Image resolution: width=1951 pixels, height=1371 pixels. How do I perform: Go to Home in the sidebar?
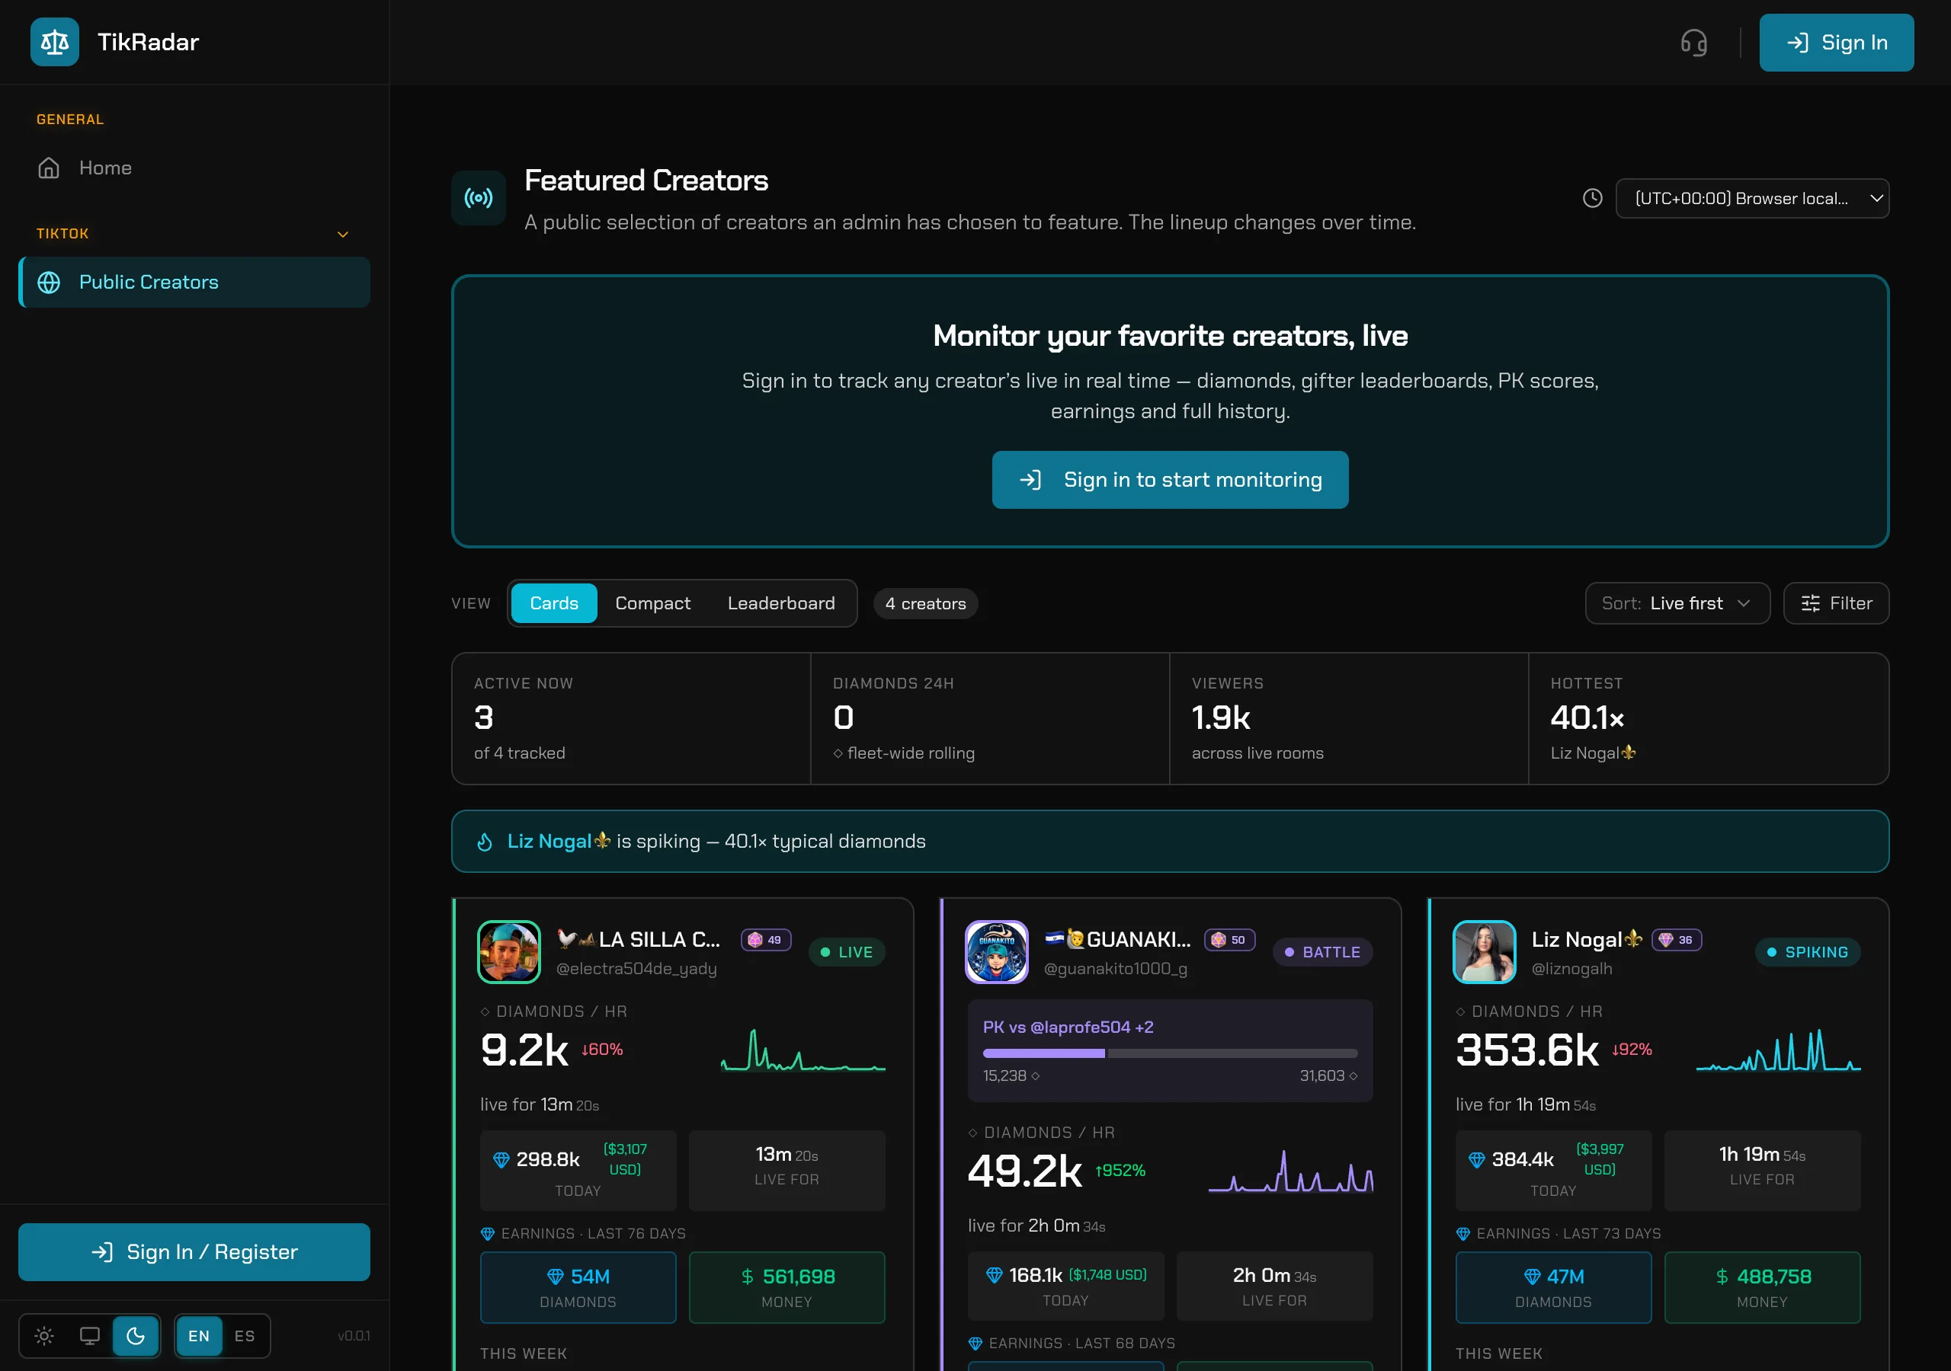coord(194,168)
